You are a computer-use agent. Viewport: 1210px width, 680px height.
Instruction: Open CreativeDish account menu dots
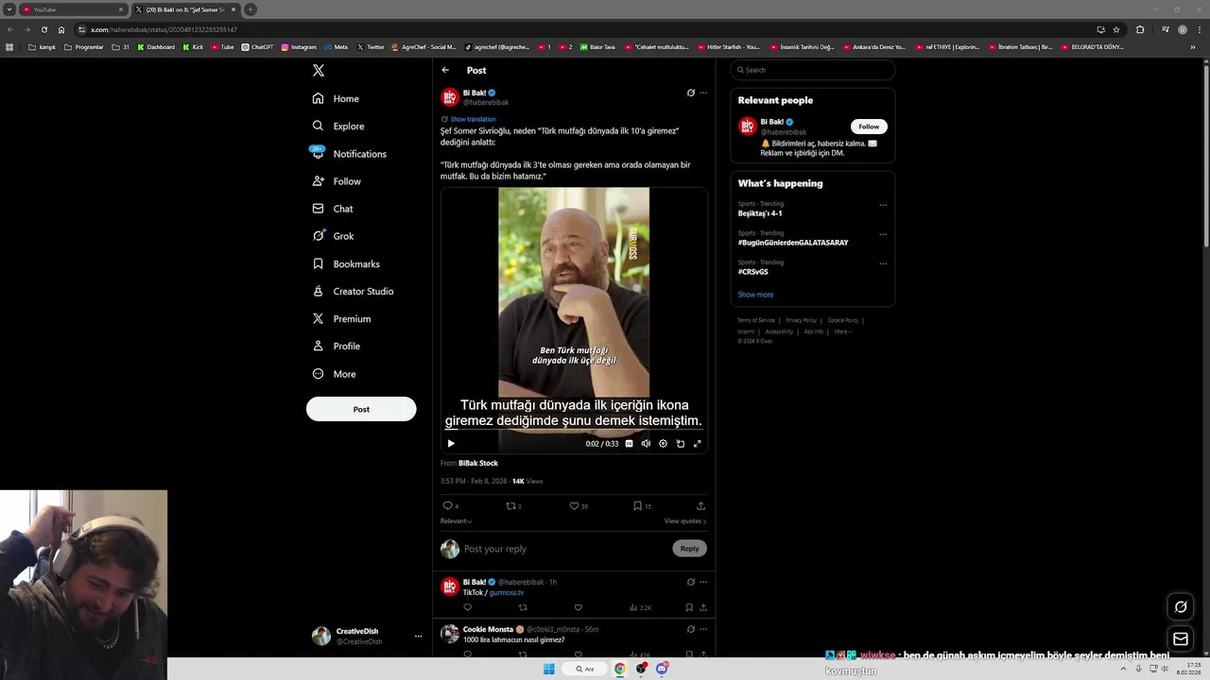pyautogui.click(x=418, y=637)
